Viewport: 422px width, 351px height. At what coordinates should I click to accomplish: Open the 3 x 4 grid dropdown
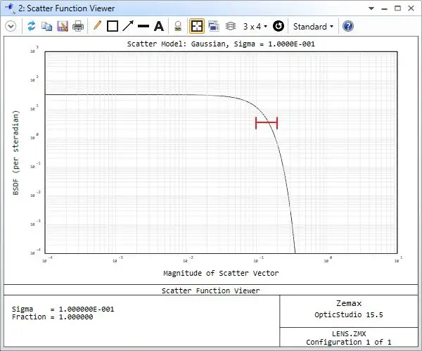pyautogui.click(x=255, y=26)
